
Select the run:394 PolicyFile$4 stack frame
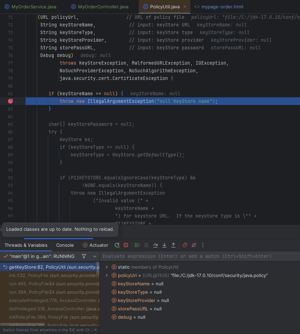pos(50,292)
